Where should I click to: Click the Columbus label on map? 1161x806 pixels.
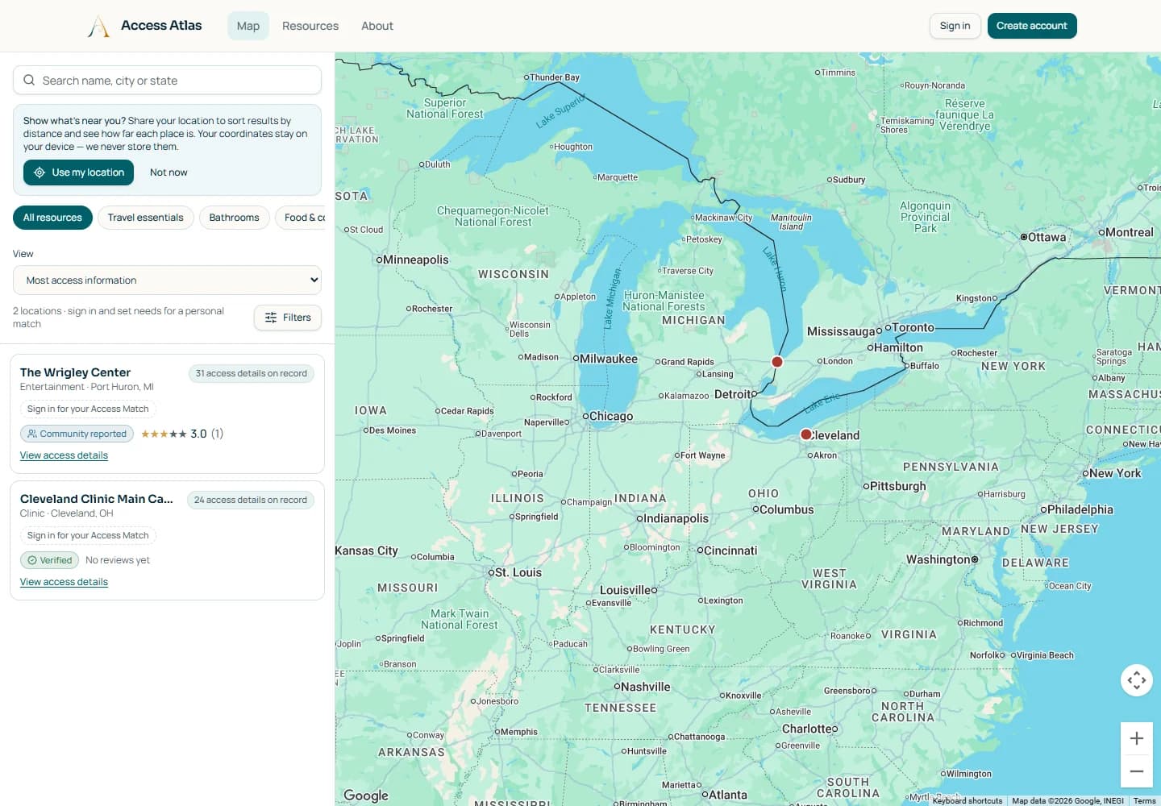787,509
